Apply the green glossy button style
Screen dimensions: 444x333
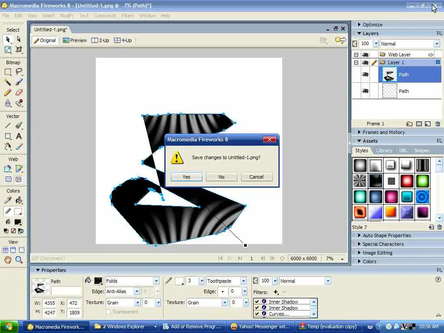[422, 181]
